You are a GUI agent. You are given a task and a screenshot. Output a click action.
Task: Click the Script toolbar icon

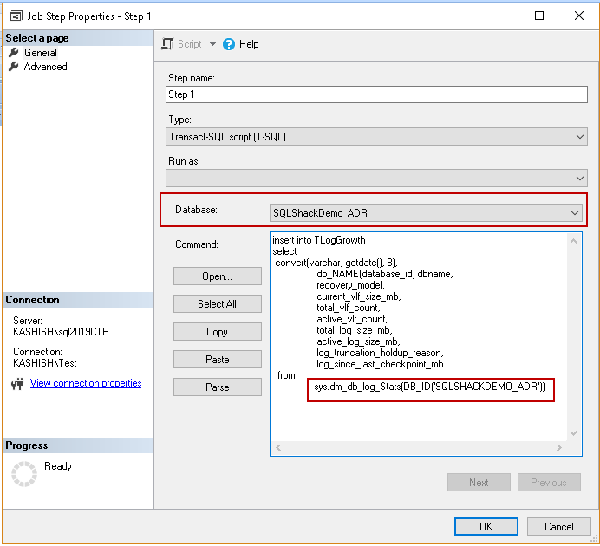pyautogui.click(x=167, y=44)
